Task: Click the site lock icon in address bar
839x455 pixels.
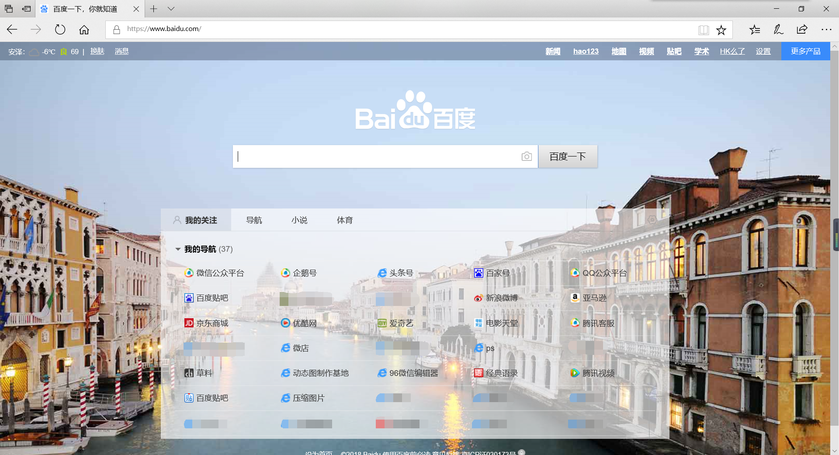Action: (116, 29)
